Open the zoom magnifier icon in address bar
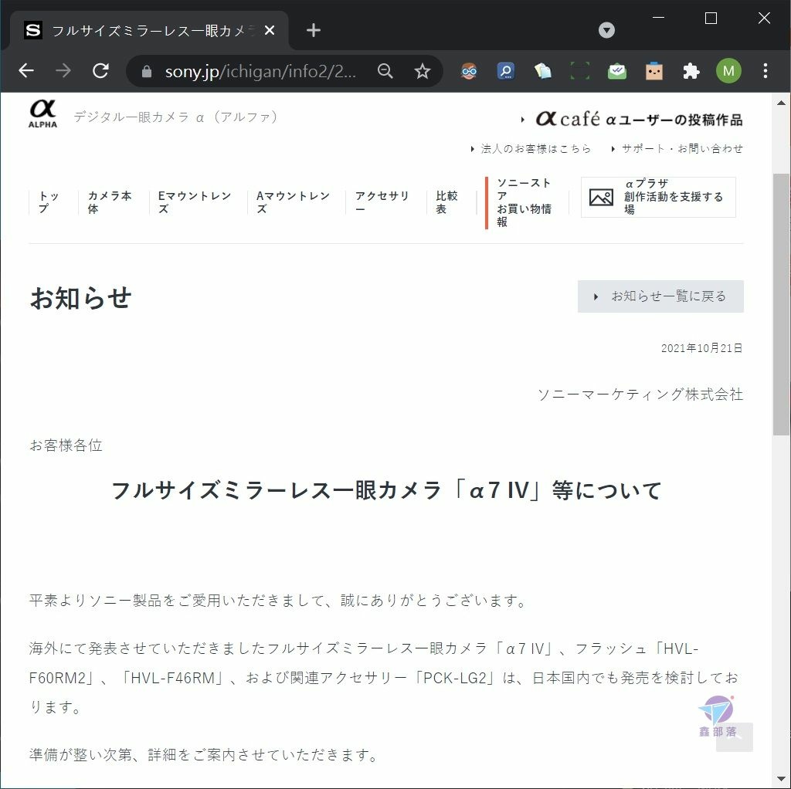Image resolution: width=791 pixels, height=789 pixels. click(x=385, y=71)
